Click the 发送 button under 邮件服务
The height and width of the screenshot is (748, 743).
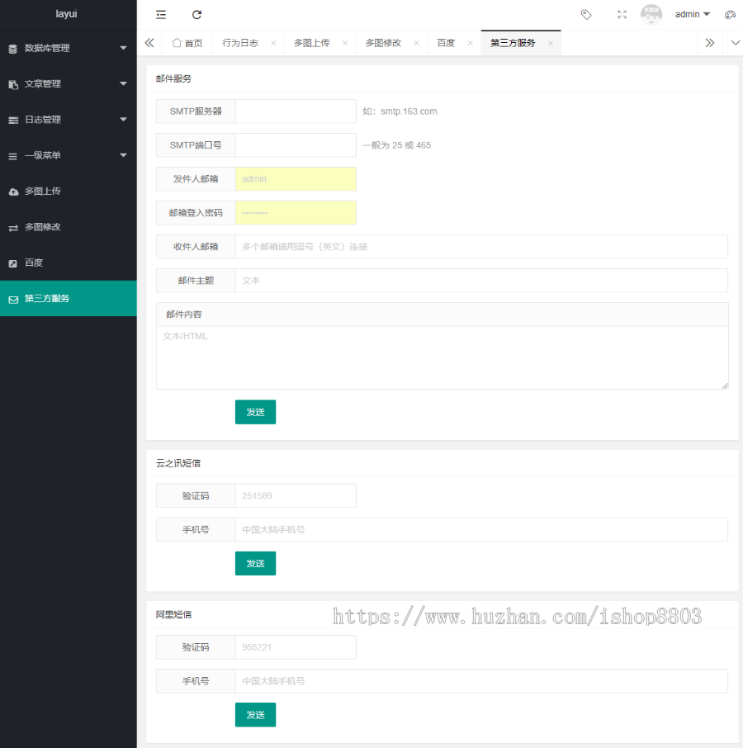[x=255, y=411]
